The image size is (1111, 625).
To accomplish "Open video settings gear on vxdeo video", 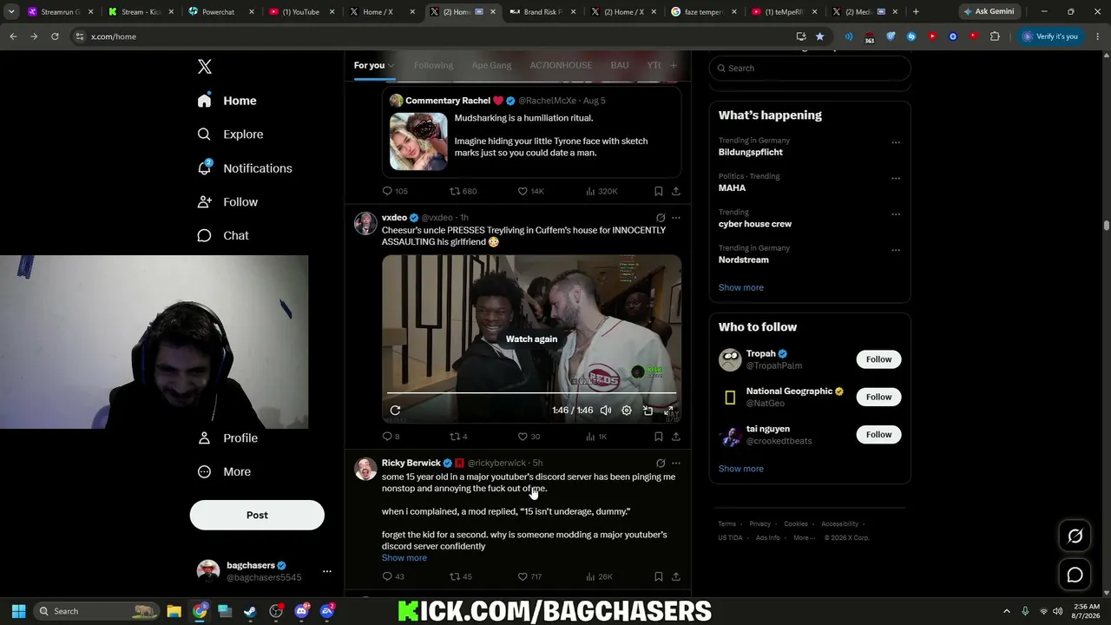I will pyautogui.click(x=627, y=411).
